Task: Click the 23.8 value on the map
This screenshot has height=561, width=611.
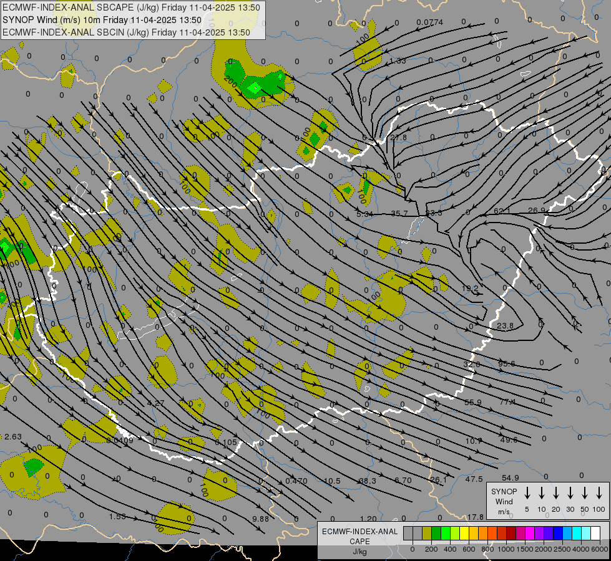Action: 505,325
